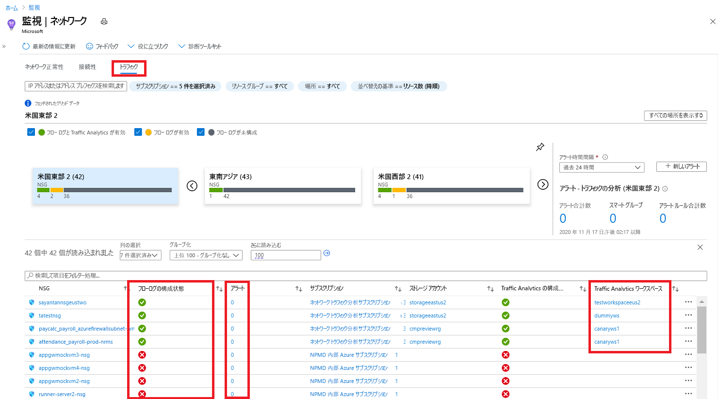The image size is (718, 399).
Task: Switch to ネットワーク正常性 tab
Action: [x=44, y=67]
